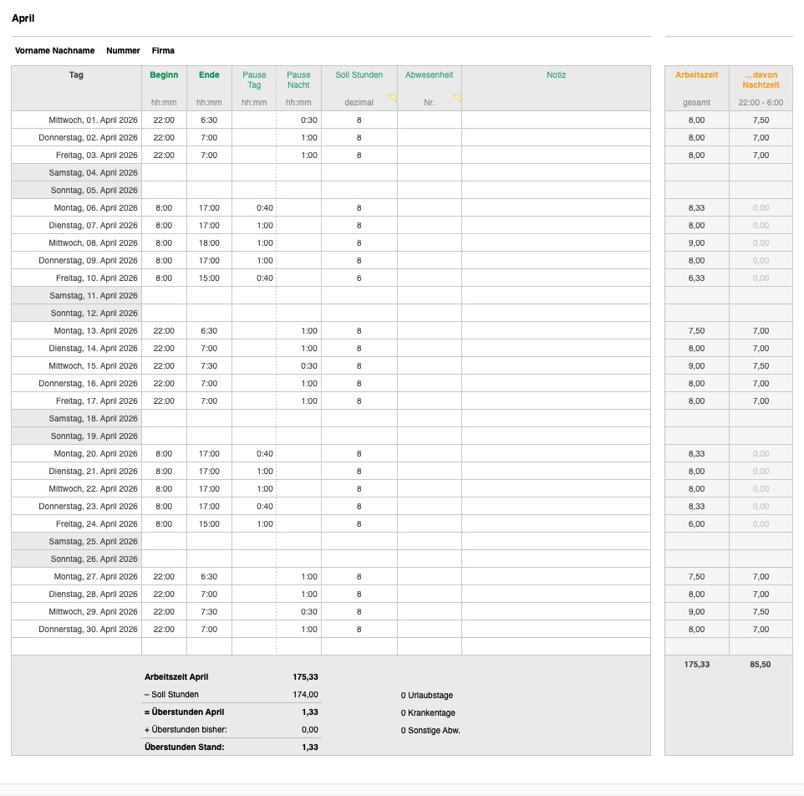Screen dimensions: 804x796
Task: Select the Ende cell for Donnerstag, 02. April
Action: (x=209, y=137)
